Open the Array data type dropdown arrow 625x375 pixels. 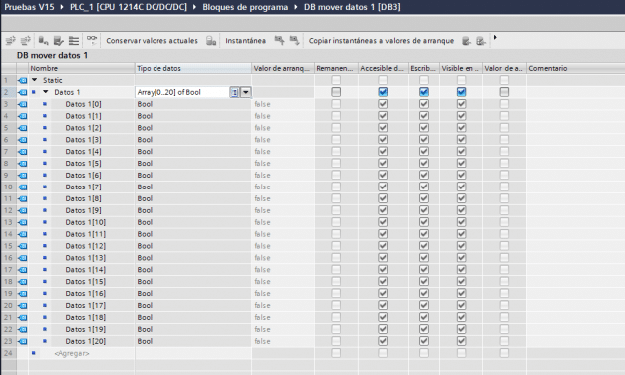tap(246, 92)
